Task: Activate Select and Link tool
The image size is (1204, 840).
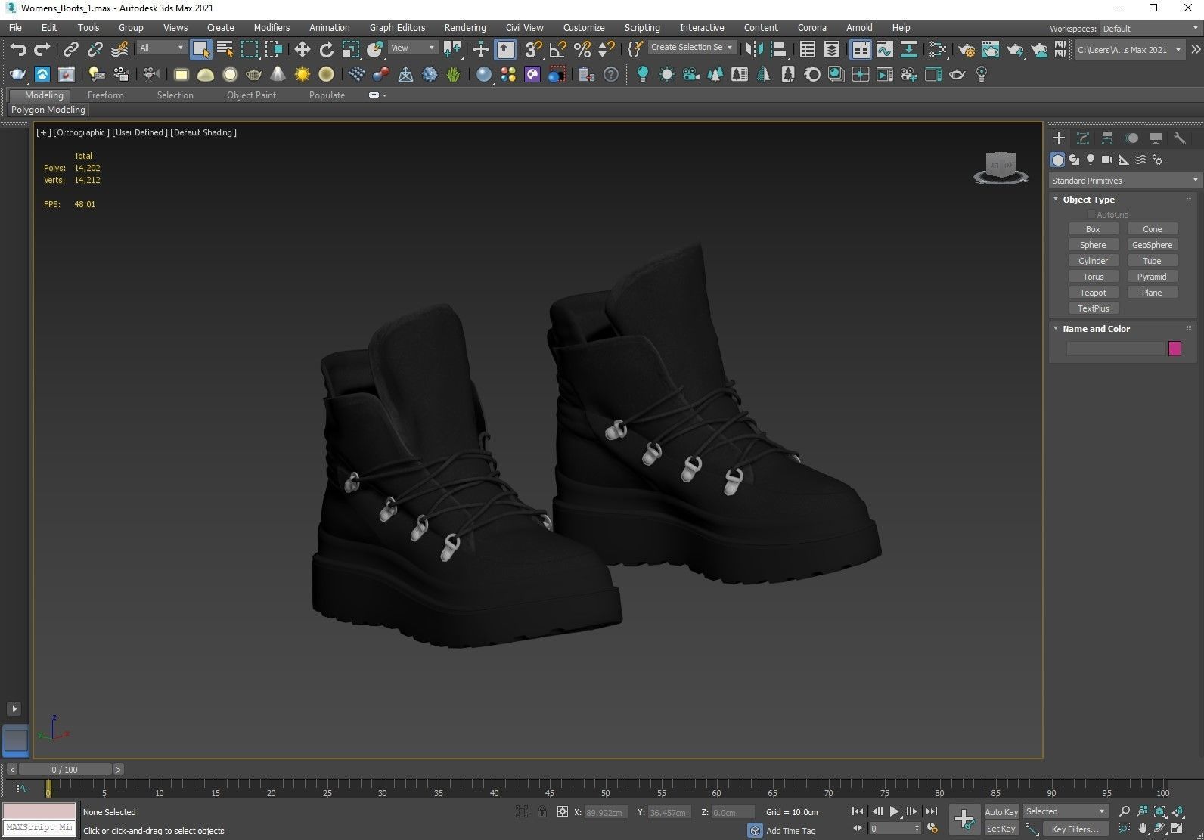Action: click(x=70, y=50)
